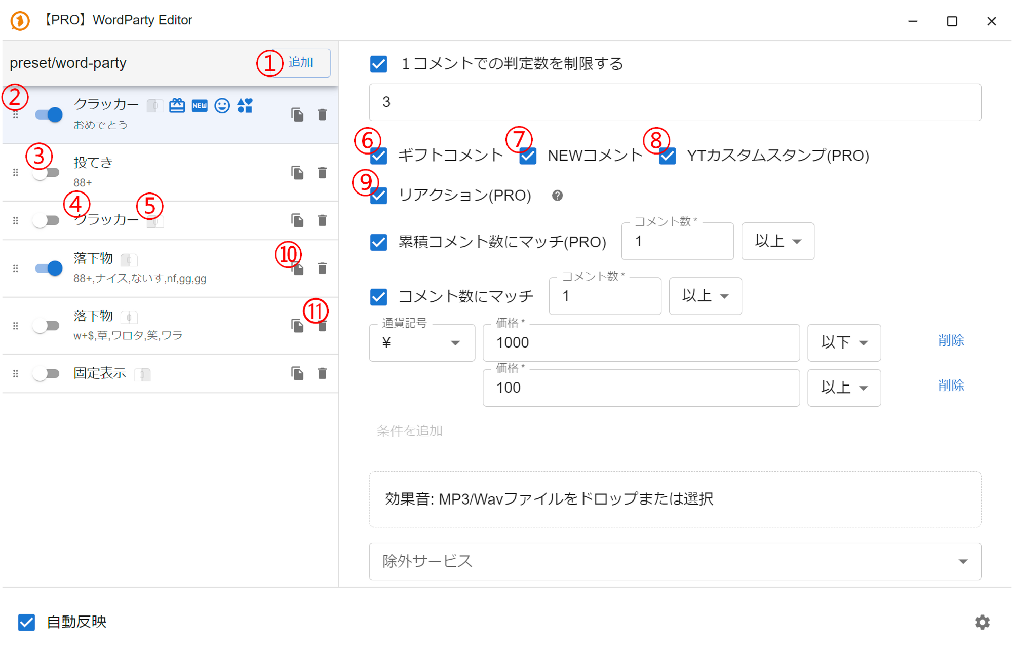Click 削除 link for the 100 price row
The width and height of the screenshot is (1013, 655).
point(951,386)
